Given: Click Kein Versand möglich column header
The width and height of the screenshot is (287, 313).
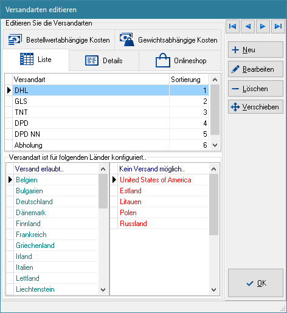Looking at the screenshot, I should pos(163,169).
